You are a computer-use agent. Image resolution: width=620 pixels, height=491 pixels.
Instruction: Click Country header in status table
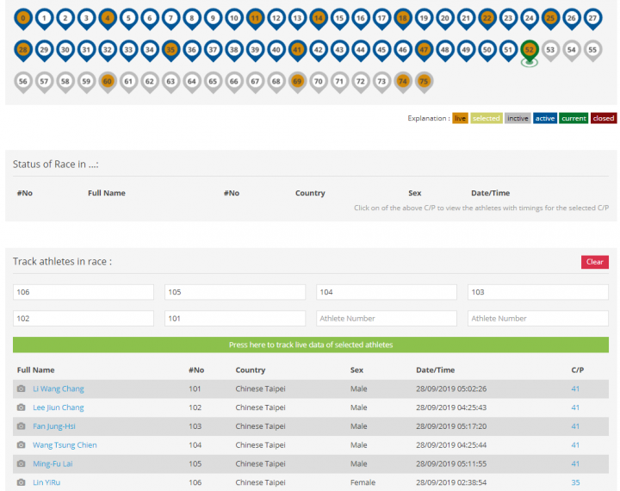(x=310, y=193)
